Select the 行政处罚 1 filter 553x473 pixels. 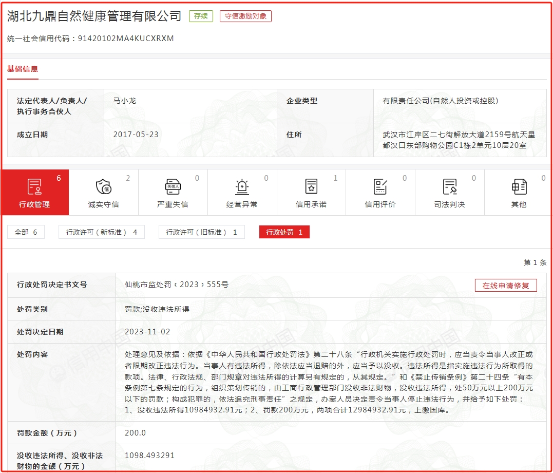[x=284, y=232]
